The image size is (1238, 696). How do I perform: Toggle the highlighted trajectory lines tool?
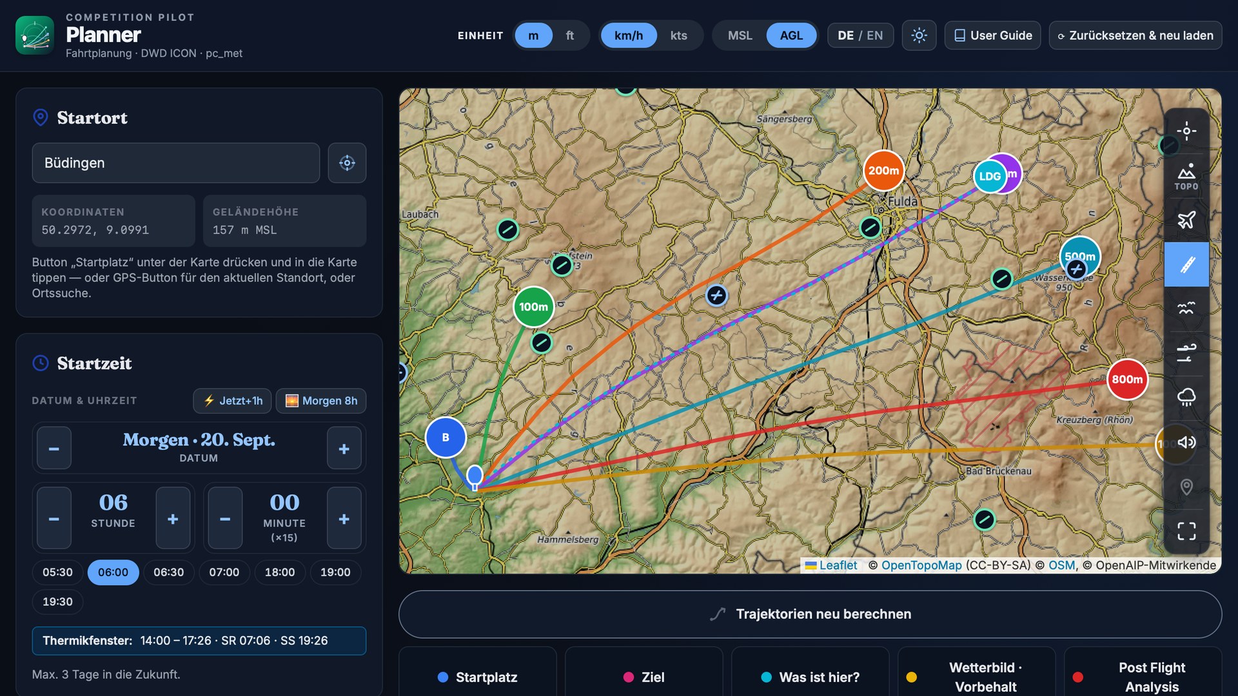pos(1186,264)
